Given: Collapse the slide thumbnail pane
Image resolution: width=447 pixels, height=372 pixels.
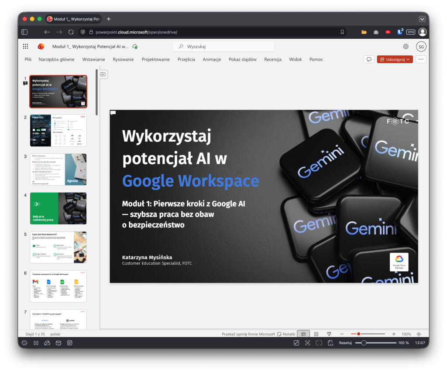Looking at the screenshot, I should tap(103, 74).
